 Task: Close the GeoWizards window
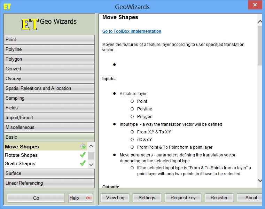pos(255,5)
